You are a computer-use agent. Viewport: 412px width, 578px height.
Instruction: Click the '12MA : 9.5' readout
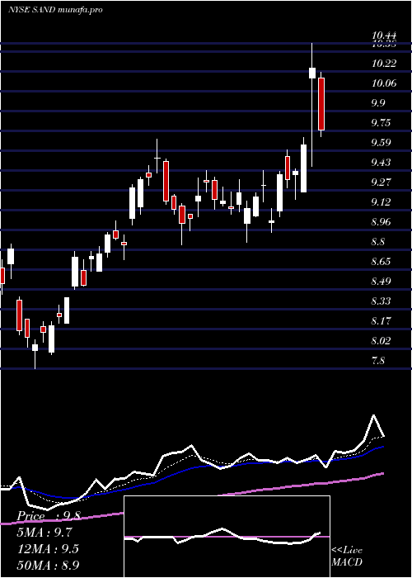48,549
